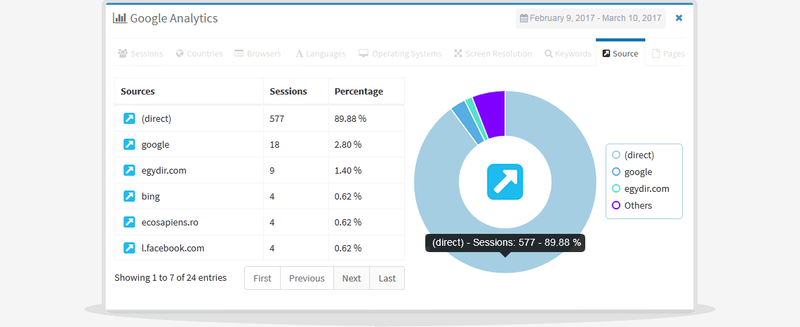Sort by the Sessions column header
The width and height of the screenshot is (800, 327).
[296, 92]
